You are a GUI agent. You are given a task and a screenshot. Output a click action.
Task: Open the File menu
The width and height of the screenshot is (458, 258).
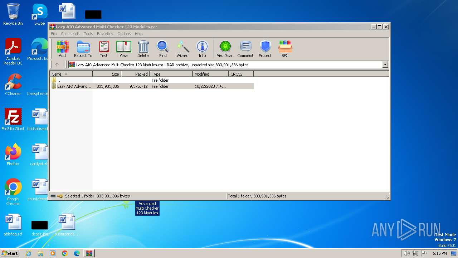click(54, 34)
